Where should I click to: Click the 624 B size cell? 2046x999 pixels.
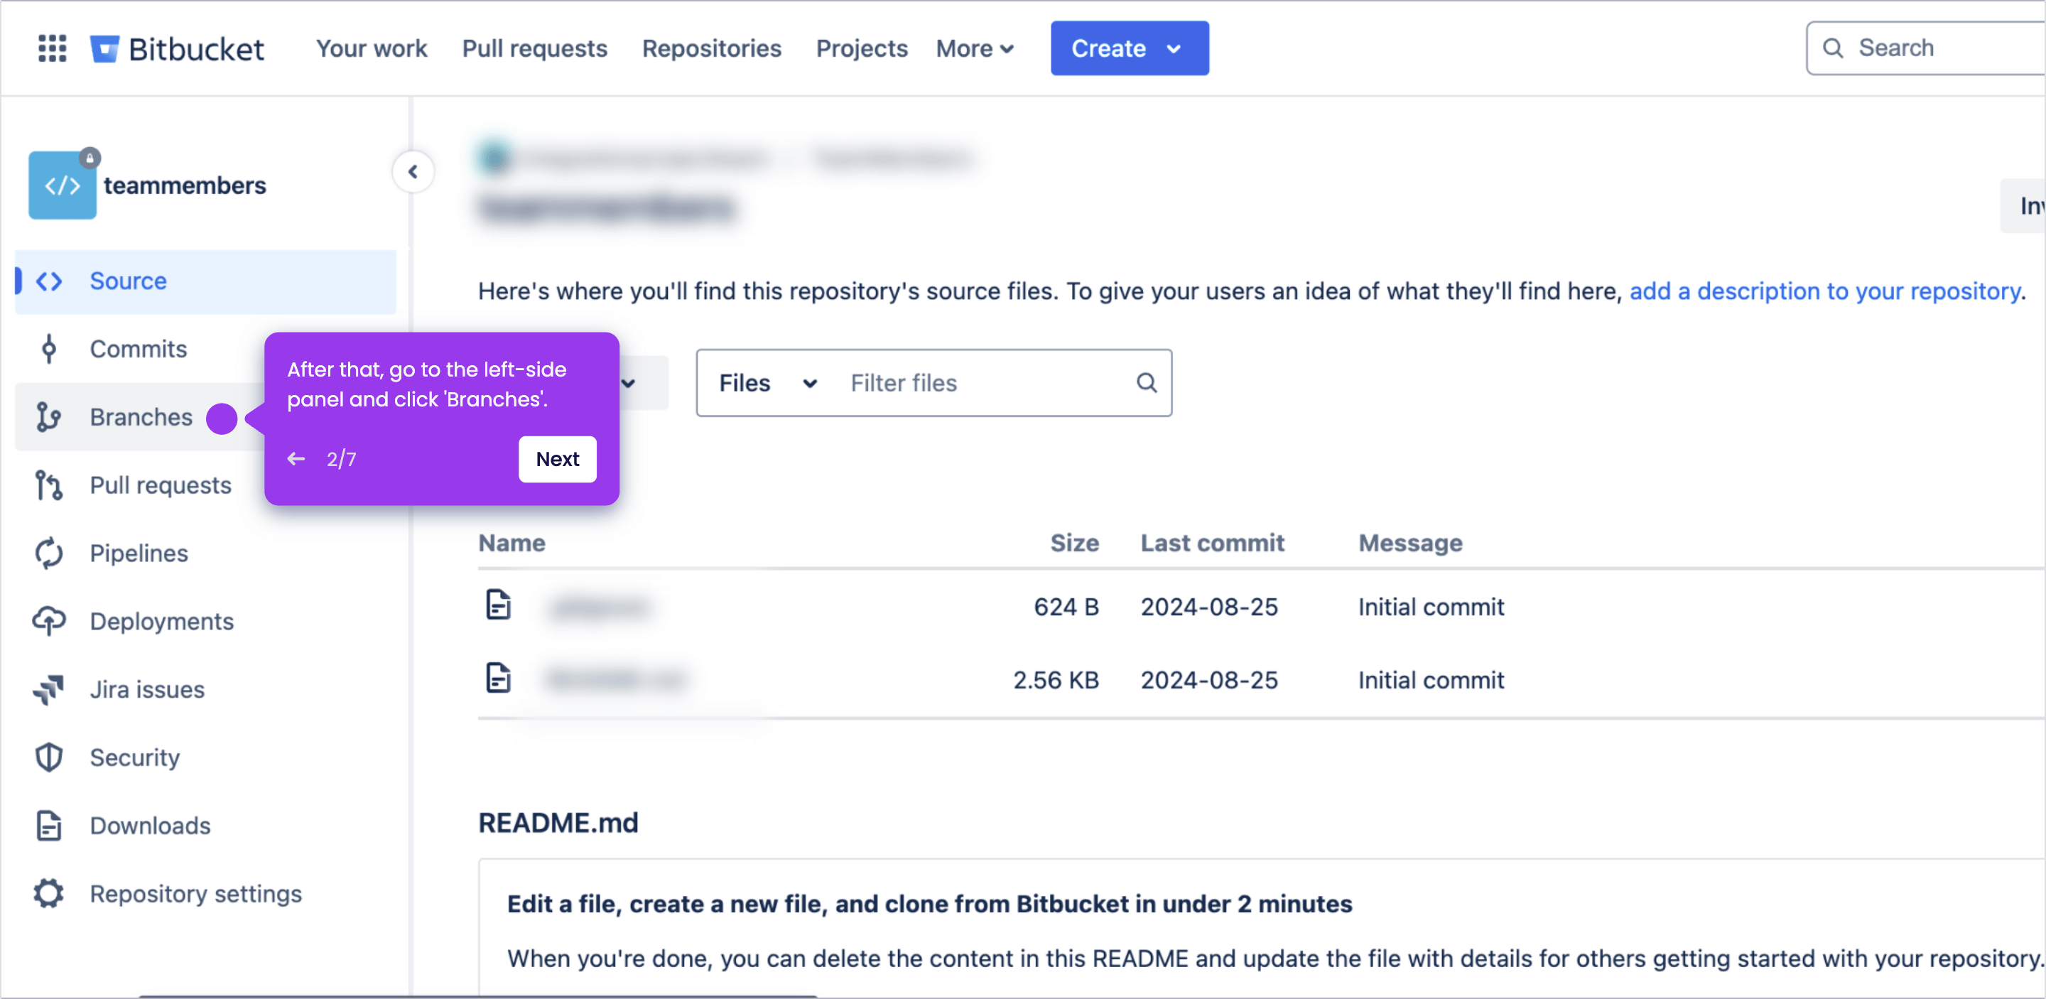tap(1066, 607)
